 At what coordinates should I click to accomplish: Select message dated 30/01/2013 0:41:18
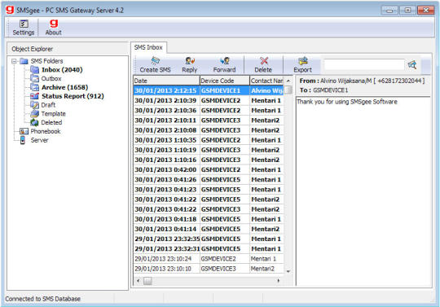(209, 219)
